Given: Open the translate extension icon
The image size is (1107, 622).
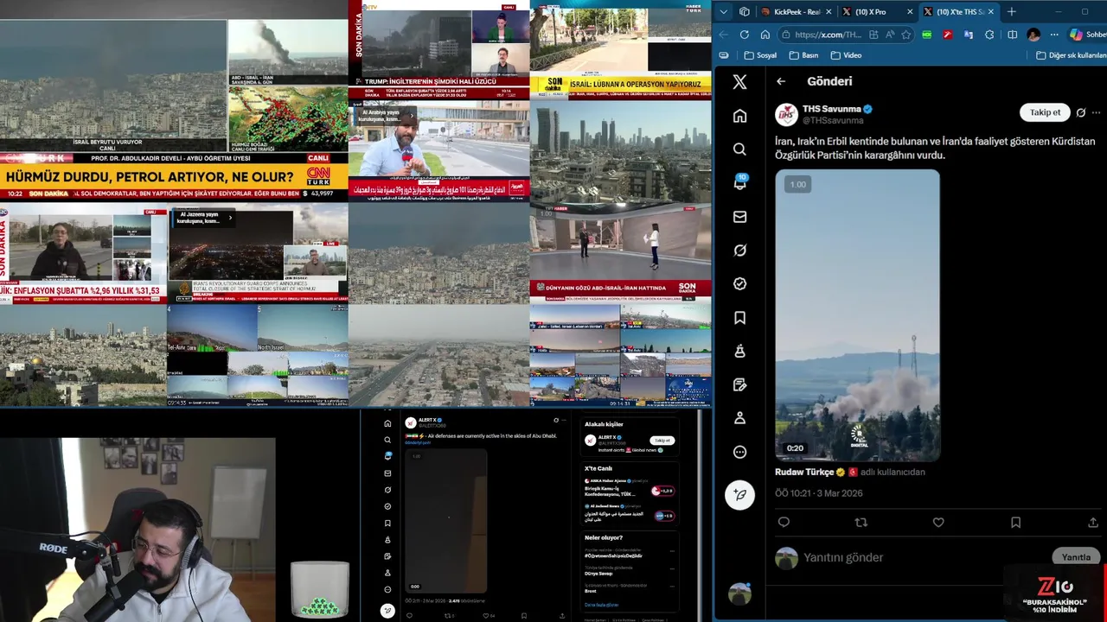Looking at the screenshot, I should 968,35.
